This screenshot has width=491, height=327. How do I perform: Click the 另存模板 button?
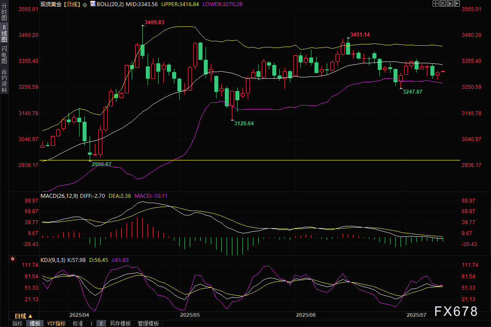click(x=120, y=323)
